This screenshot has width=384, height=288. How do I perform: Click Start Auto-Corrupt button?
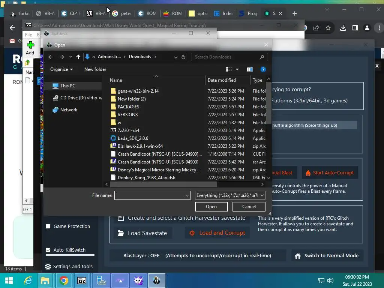pos(330,172)
